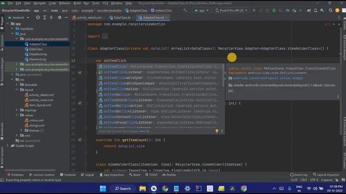
Task: Expand the manifests folder
Action: coord(12,29)
